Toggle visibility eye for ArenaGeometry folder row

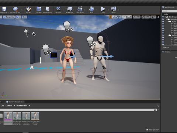tap(163, 19)
